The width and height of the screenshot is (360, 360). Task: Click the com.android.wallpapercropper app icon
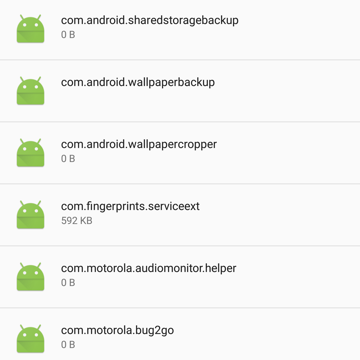coord(30,153)
